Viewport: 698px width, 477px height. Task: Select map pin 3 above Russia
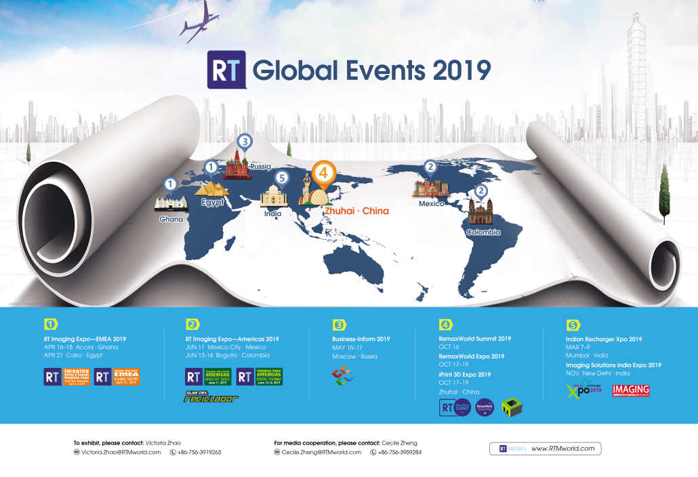click(x=244, y=143)
